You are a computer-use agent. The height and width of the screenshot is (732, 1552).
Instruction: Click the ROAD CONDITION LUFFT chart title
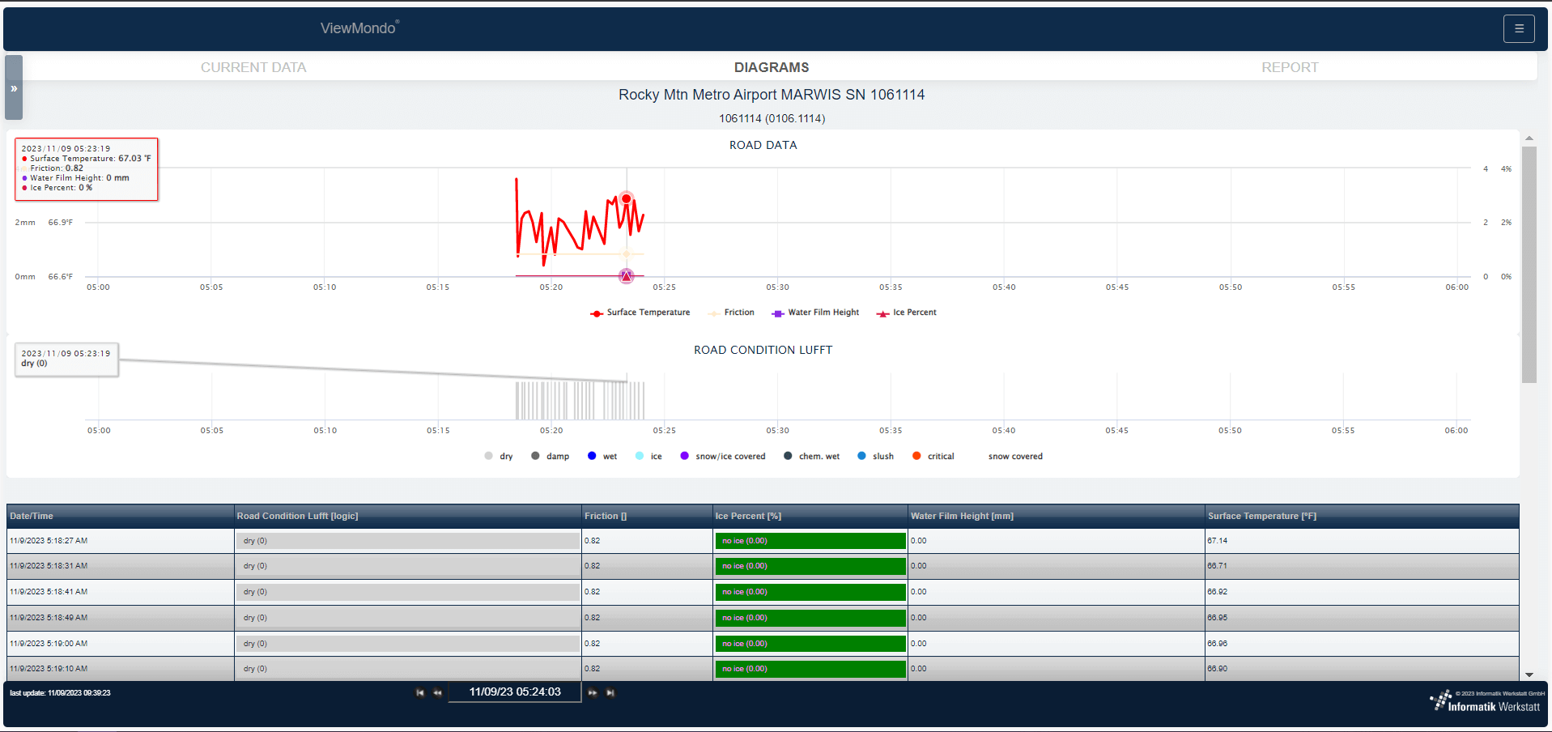pyautogui.click(x=763, y=350)
